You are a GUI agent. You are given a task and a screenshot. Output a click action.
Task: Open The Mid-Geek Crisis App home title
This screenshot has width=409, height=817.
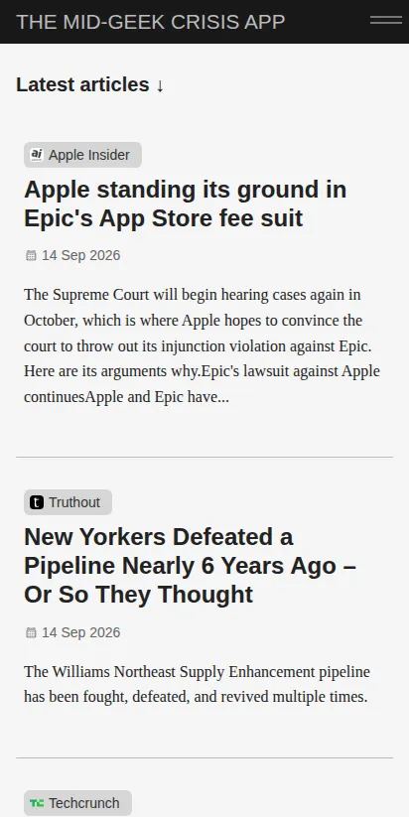[x=151, y=22]
